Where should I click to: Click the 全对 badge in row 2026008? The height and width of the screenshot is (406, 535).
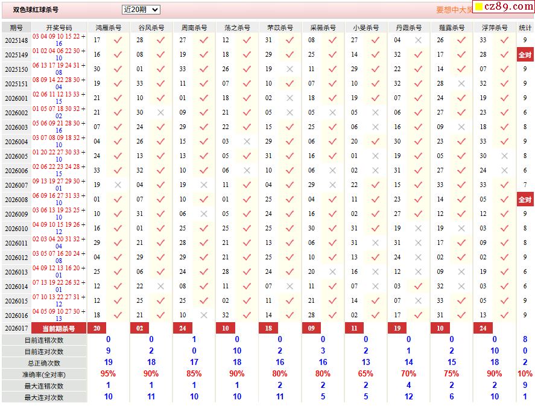[x=525, y=200]
